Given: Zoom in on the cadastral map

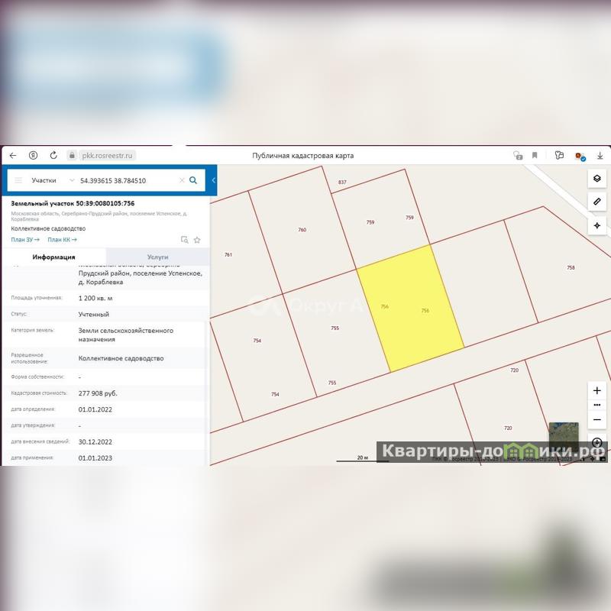Looking at the screenshot, I should coord(597,390).
